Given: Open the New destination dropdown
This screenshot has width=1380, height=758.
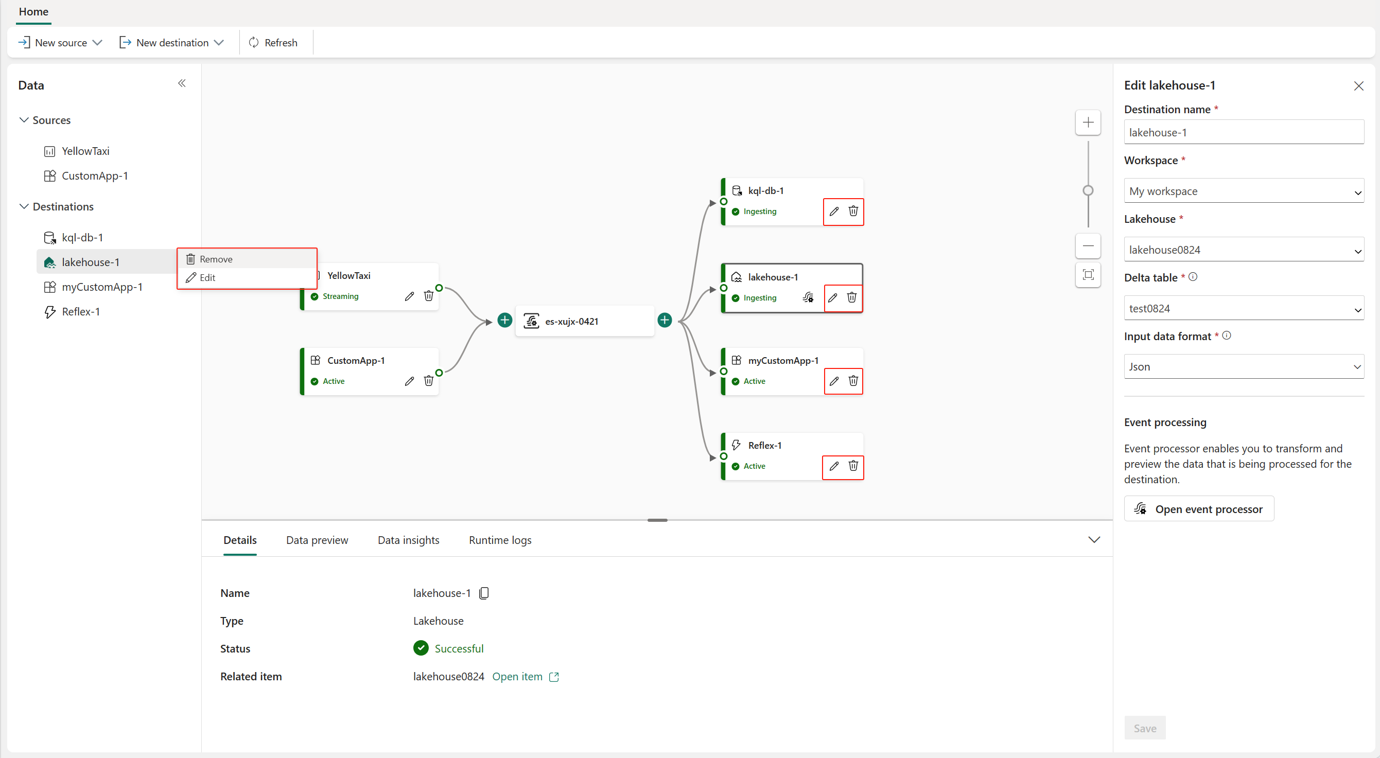Looking at the screenshot, I should [172, 42].
